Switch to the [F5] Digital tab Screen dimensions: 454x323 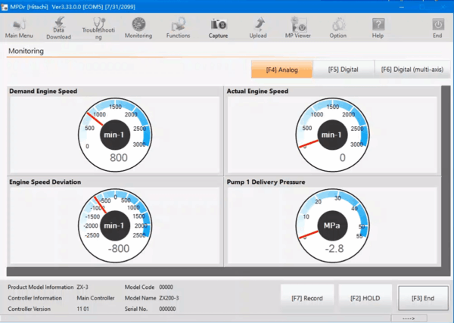[x=344, y=70]
